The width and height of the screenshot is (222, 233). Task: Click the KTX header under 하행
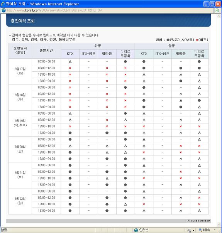pyautogui.click(x=70, y=54)
